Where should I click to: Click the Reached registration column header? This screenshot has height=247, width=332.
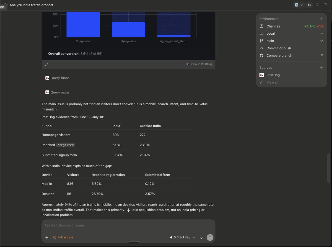[x=108, y=175]
